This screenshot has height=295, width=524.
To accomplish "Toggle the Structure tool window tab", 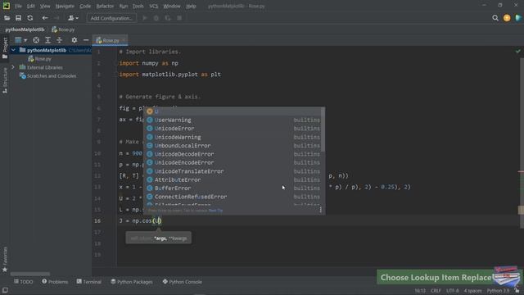I will tap(5, 80).
